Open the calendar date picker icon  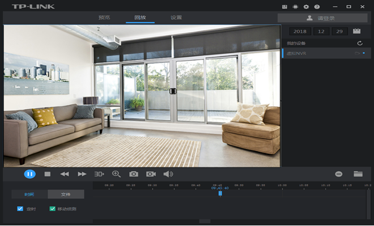tap(356, 31)
